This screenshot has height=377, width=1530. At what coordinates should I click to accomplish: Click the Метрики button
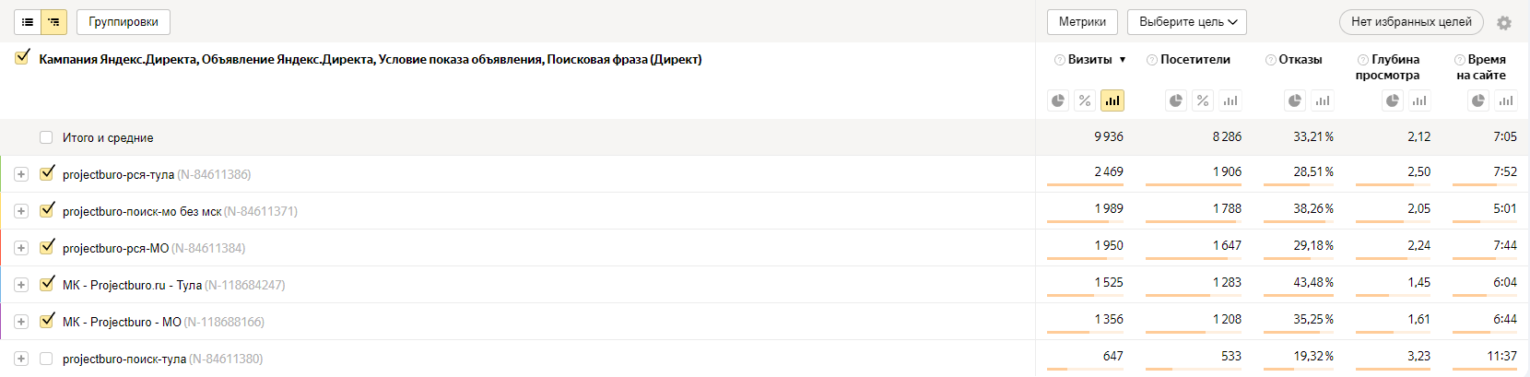(x=1082, y=22)
